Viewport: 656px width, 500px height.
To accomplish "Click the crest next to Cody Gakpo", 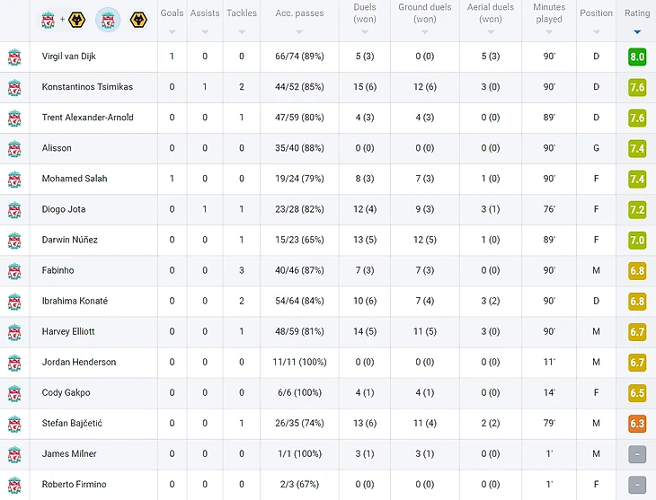I will pyautogui.click(x=14, y=392).
